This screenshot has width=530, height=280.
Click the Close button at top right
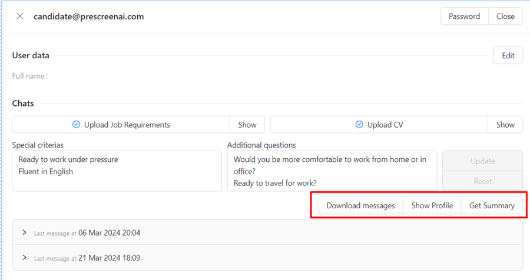[505, 16]
